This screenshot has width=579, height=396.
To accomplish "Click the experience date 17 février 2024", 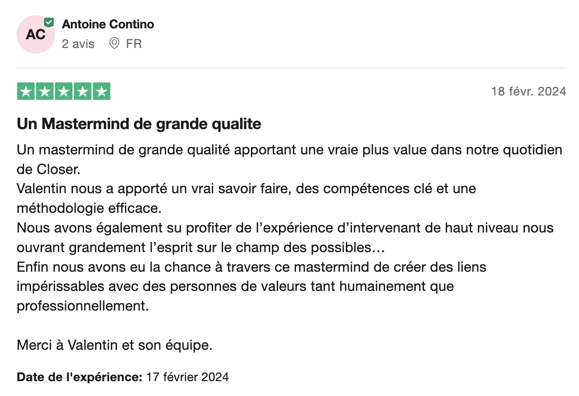I will [x=187, y=377].
